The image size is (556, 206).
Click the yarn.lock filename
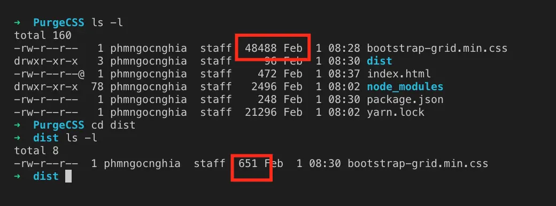pyautogui.click(x=396, y=112)
